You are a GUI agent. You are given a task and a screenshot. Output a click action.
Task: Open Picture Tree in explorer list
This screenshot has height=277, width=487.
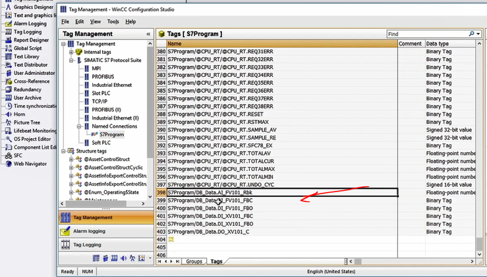[x=27, y=122]
